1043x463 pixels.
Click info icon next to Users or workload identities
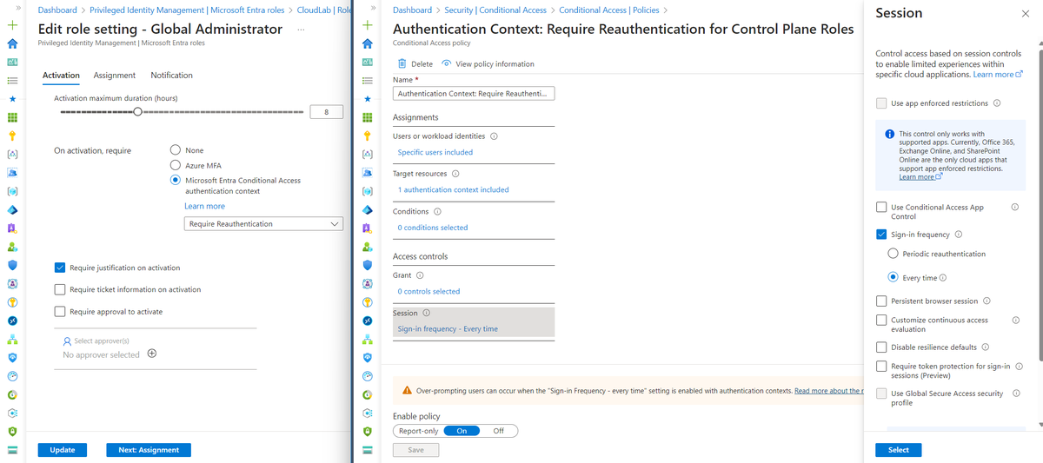pyautogui.click(x=494, y=136)
